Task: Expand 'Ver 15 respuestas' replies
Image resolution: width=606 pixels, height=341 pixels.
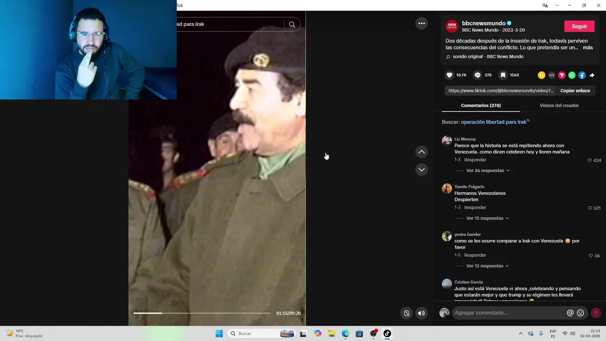Action: pyautogui.click(x=488, y=218)
